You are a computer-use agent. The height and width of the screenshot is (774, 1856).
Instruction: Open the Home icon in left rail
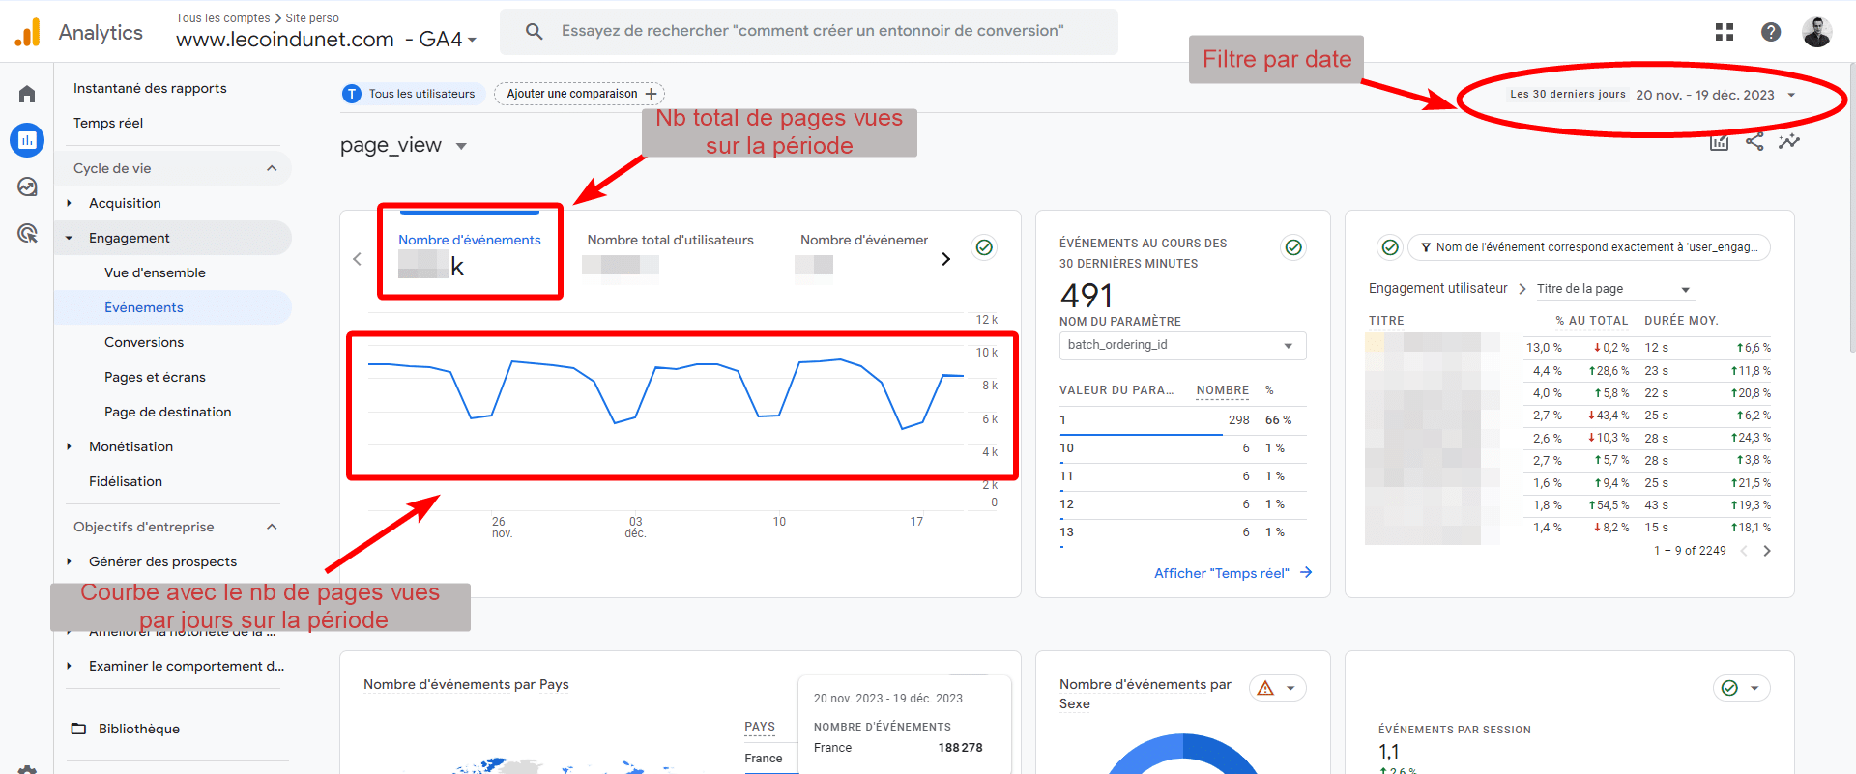pyautogui.click(x=27, y=94)
